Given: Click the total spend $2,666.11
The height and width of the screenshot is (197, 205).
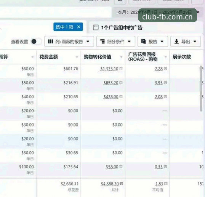Looking at the screenshot, I should [70, 184].
